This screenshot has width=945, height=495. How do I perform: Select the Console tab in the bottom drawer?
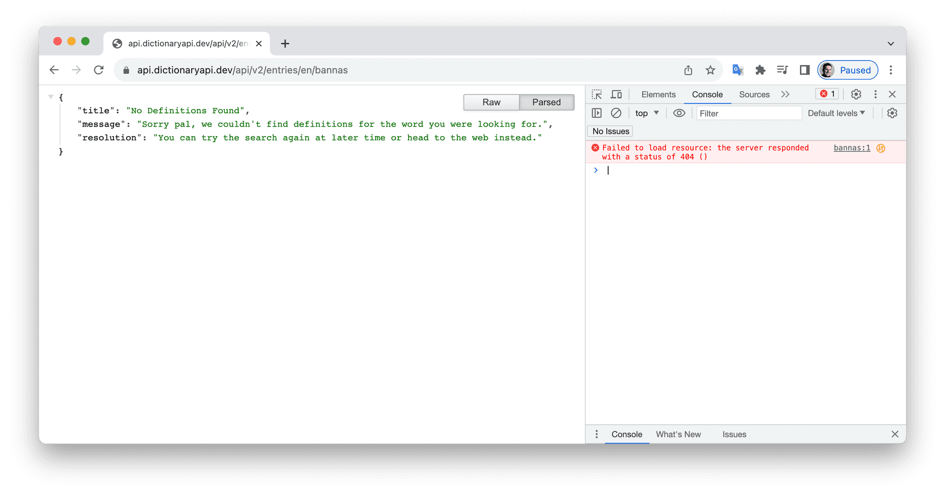pyautogui.click(x=627, y=435)
